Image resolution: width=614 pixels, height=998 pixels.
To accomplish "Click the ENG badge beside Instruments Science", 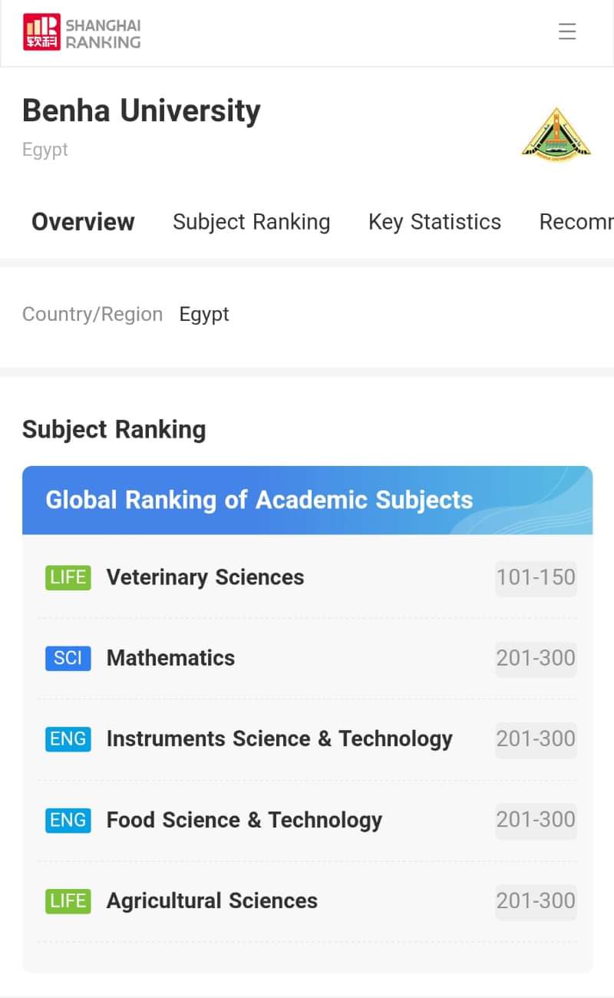I will click(68, 739).
